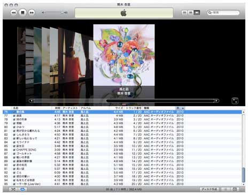
Task: Click the Cover Flow scrollbar left arrow
Action: (32, 101)
